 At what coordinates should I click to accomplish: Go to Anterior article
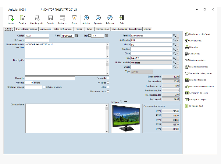tap(86, 18)
